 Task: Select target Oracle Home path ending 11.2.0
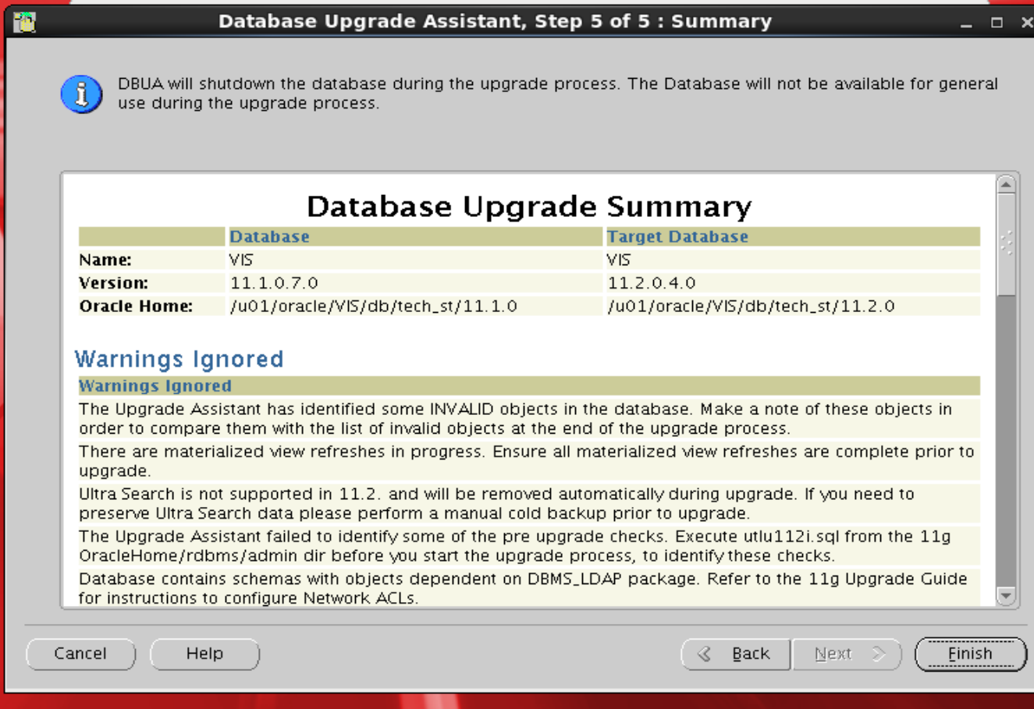751,306
